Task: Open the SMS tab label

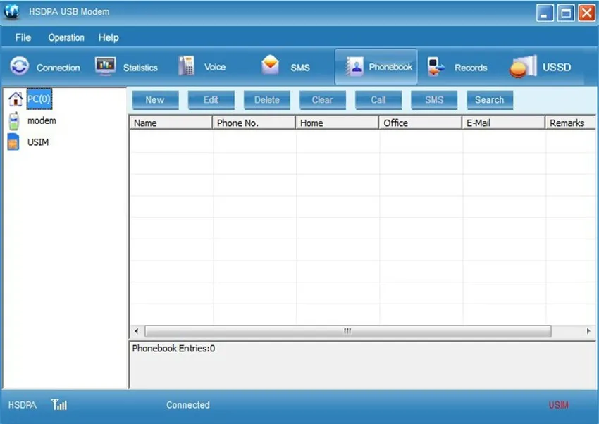Action: point(300,68)
